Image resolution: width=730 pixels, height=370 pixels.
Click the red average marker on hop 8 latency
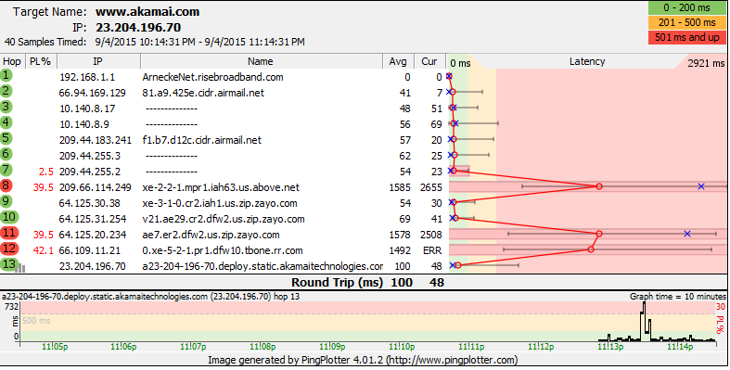599,186
